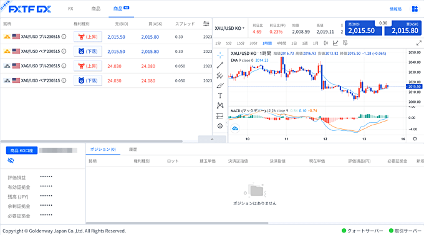This screenshot has height=235, width=424.
Task: Open chart settings gear icon
Action: click(415, 139)
